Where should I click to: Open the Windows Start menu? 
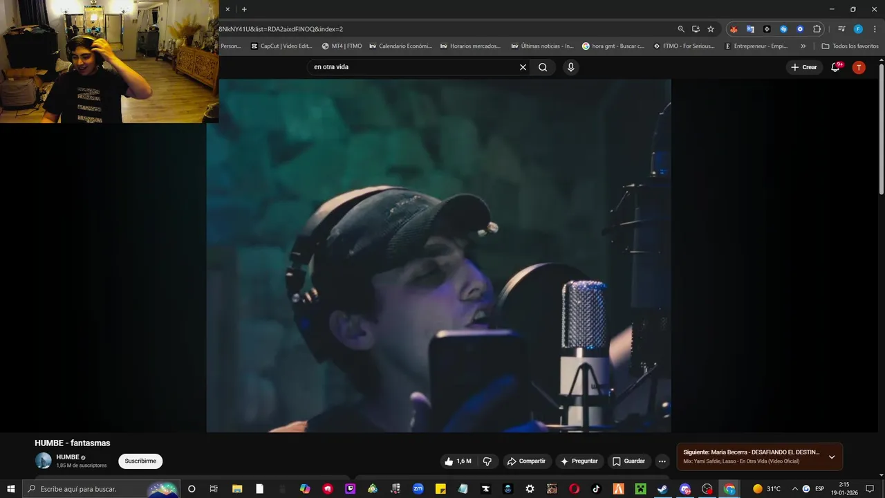tap(11, 489)
